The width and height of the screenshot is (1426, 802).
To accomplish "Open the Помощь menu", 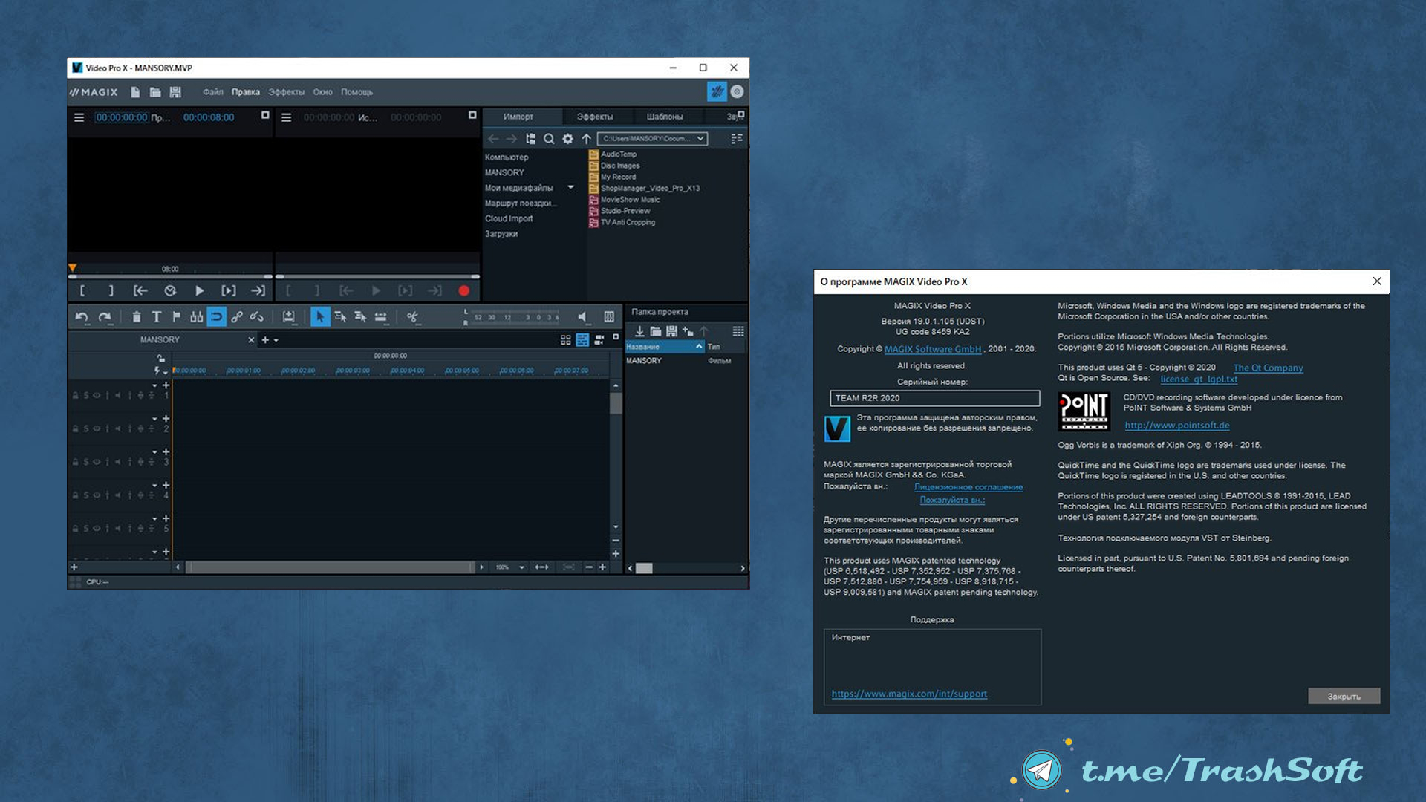I will click(356, 92).
